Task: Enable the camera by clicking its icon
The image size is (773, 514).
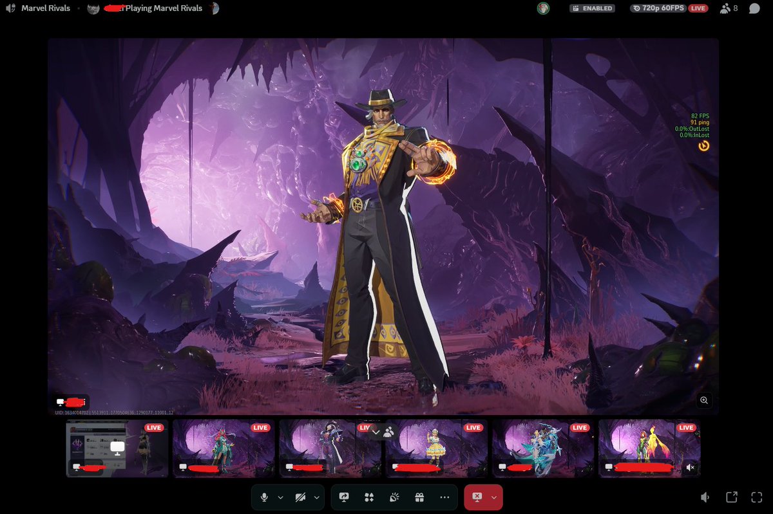Action: pos(300,497)
